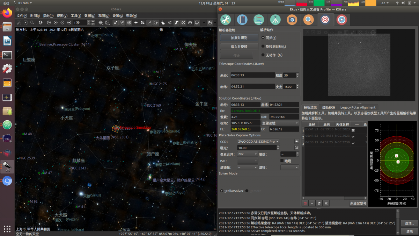
Task: Open Terminal from the Ubuntu dock
Action: click(7, 55)
